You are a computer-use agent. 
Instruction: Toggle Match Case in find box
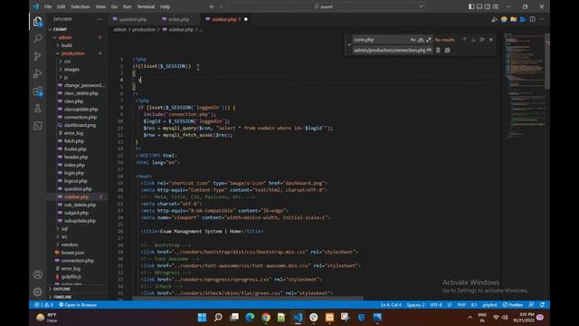413,40
